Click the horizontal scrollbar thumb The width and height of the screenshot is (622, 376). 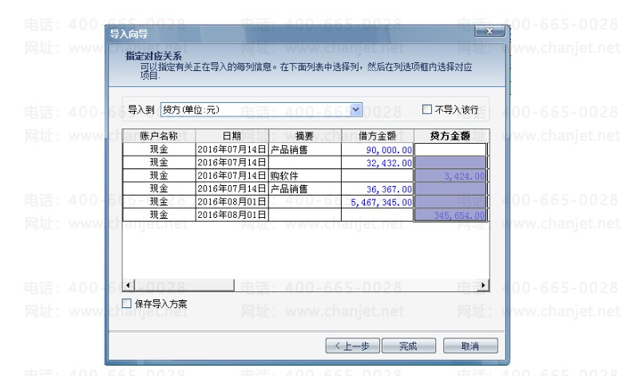click(184, 285)
